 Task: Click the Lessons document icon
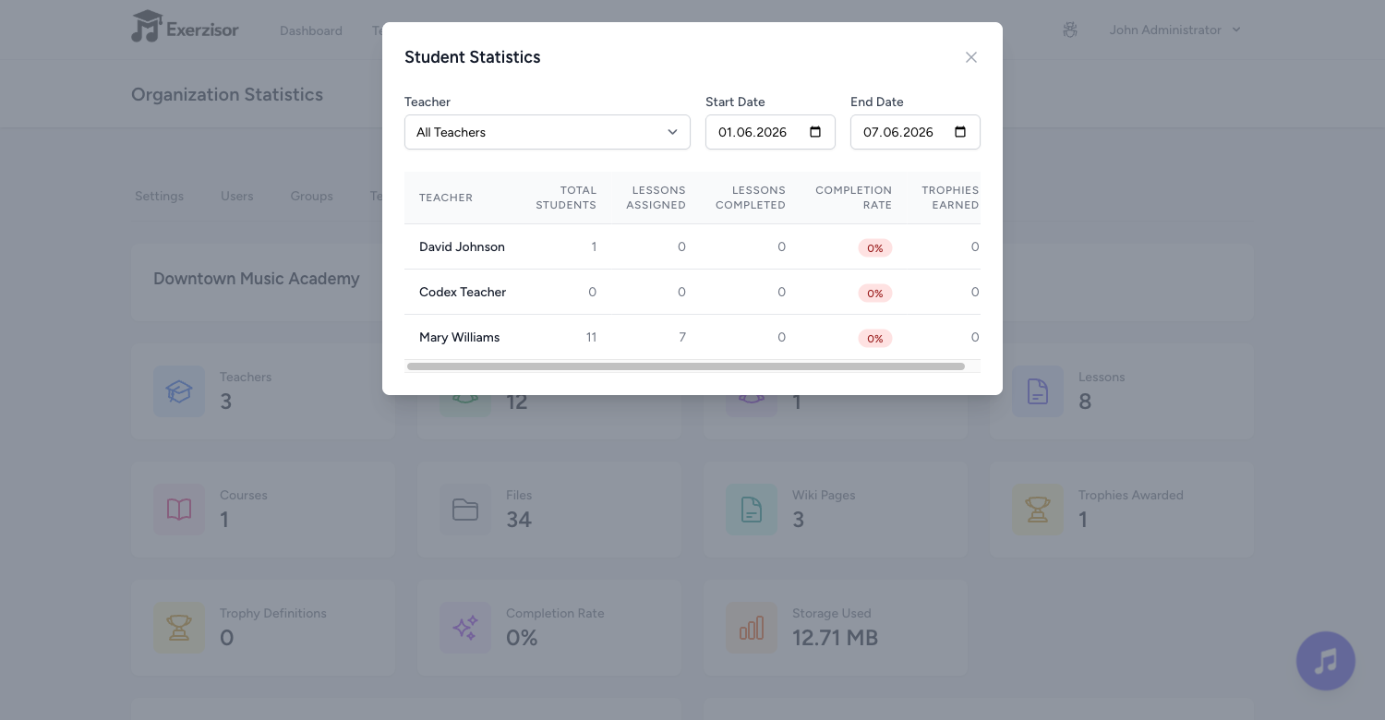tap(1038, 391)
